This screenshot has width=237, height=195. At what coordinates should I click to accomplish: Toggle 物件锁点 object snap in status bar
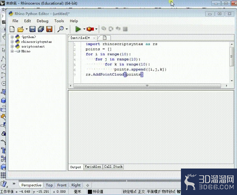coord(168,192)
